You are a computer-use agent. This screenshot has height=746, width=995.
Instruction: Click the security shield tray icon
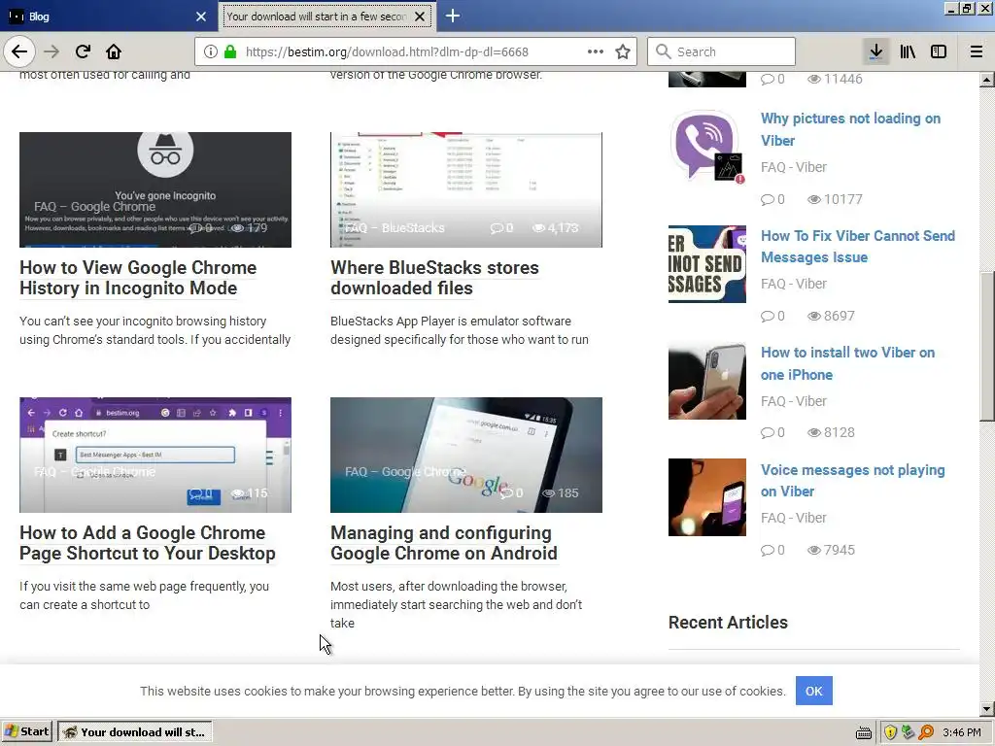[x=890, y=732]
